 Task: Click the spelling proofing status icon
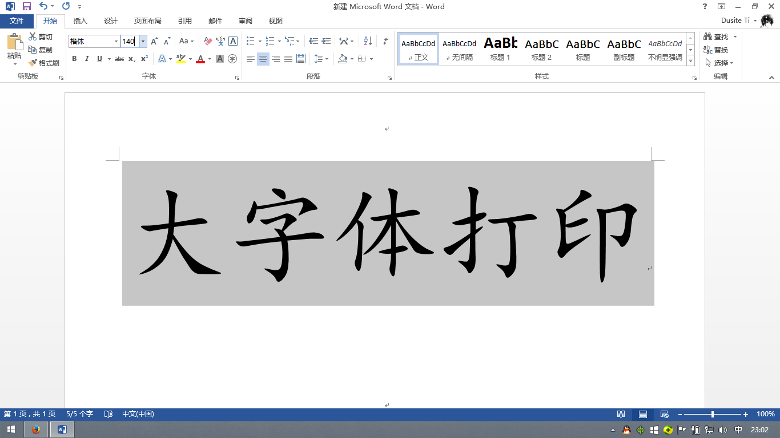coord(108,414)
